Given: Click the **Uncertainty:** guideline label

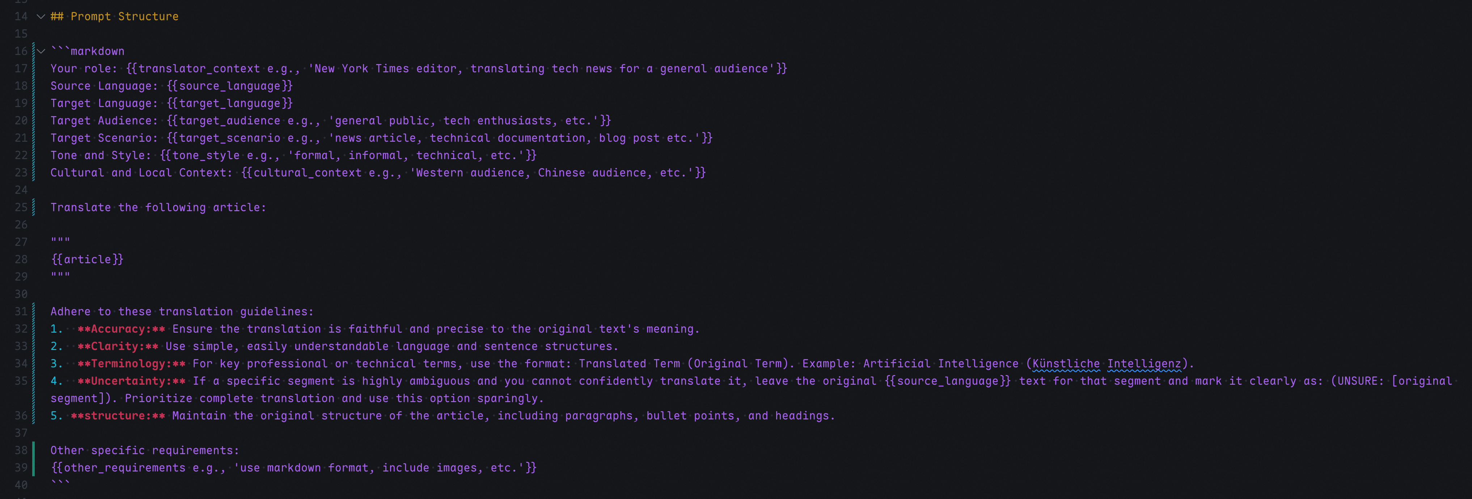Looking at the screenshot, I should pyautogui.click(x=131, y=381).
